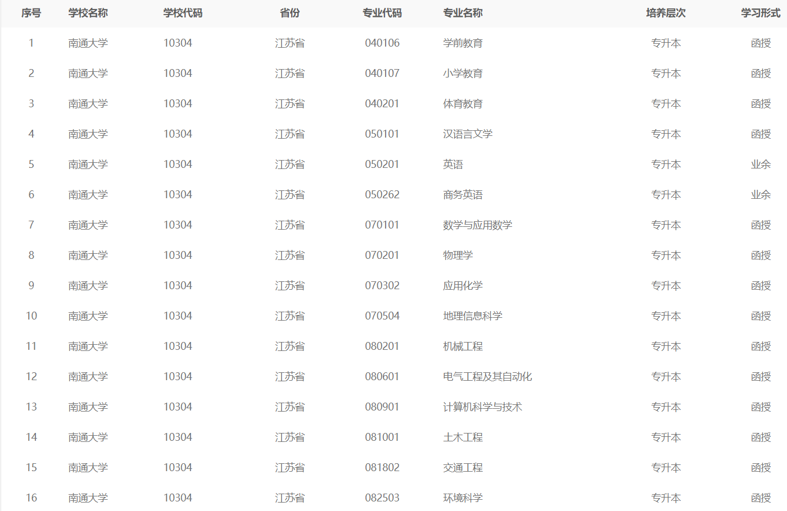787x511 pixels.
Task: Select 江苏省 in the 体育教育 row
Action: click(x=290, y=104)
